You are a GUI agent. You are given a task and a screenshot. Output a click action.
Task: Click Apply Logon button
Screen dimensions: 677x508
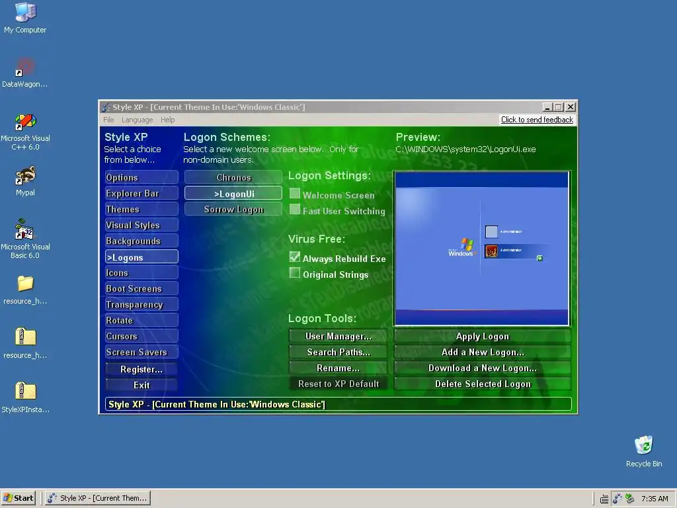[483, 336]
